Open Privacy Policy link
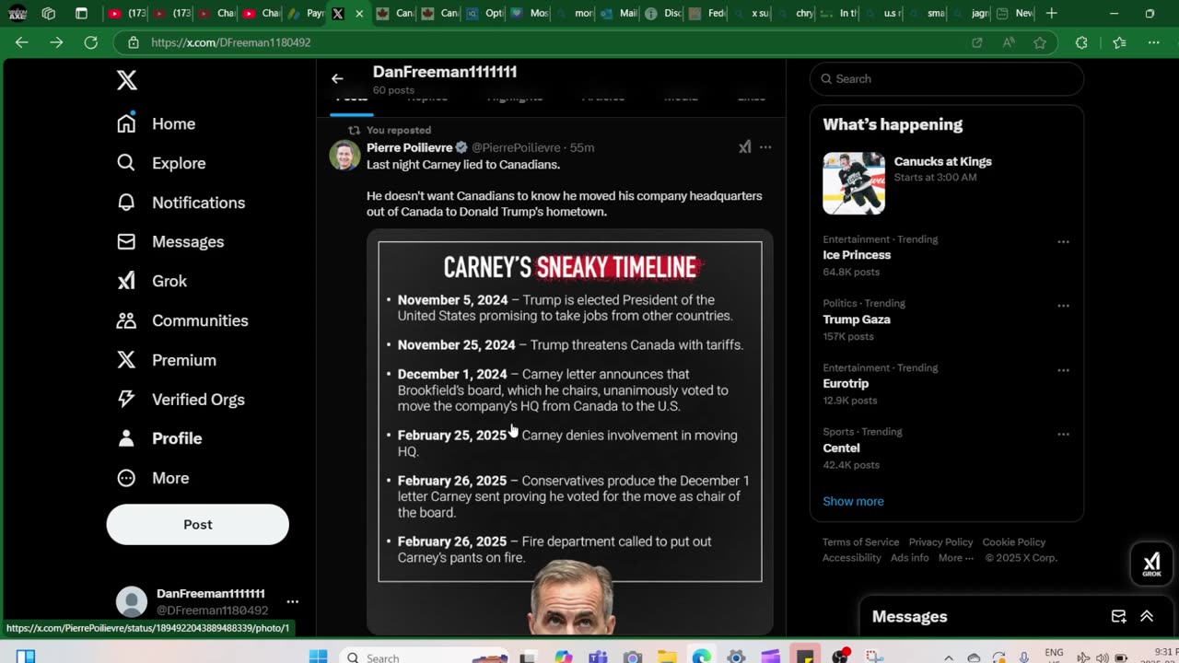1179x663 pixels. click(x=940, y=542)
